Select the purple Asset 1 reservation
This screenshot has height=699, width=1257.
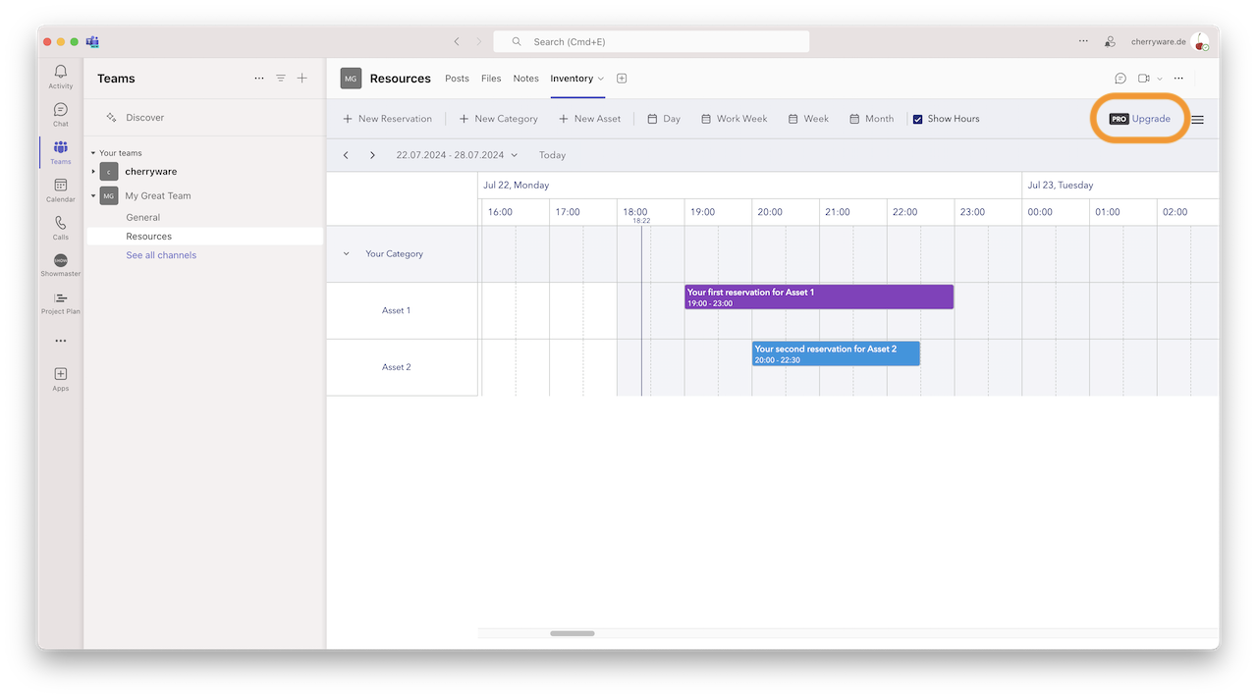click(x=818, y=296)
